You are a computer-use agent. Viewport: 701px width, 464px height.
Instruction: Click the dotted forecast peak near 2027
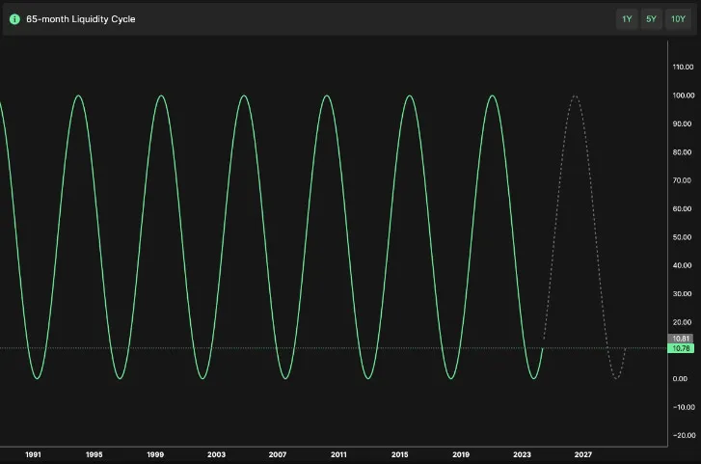tap(576, 96)
